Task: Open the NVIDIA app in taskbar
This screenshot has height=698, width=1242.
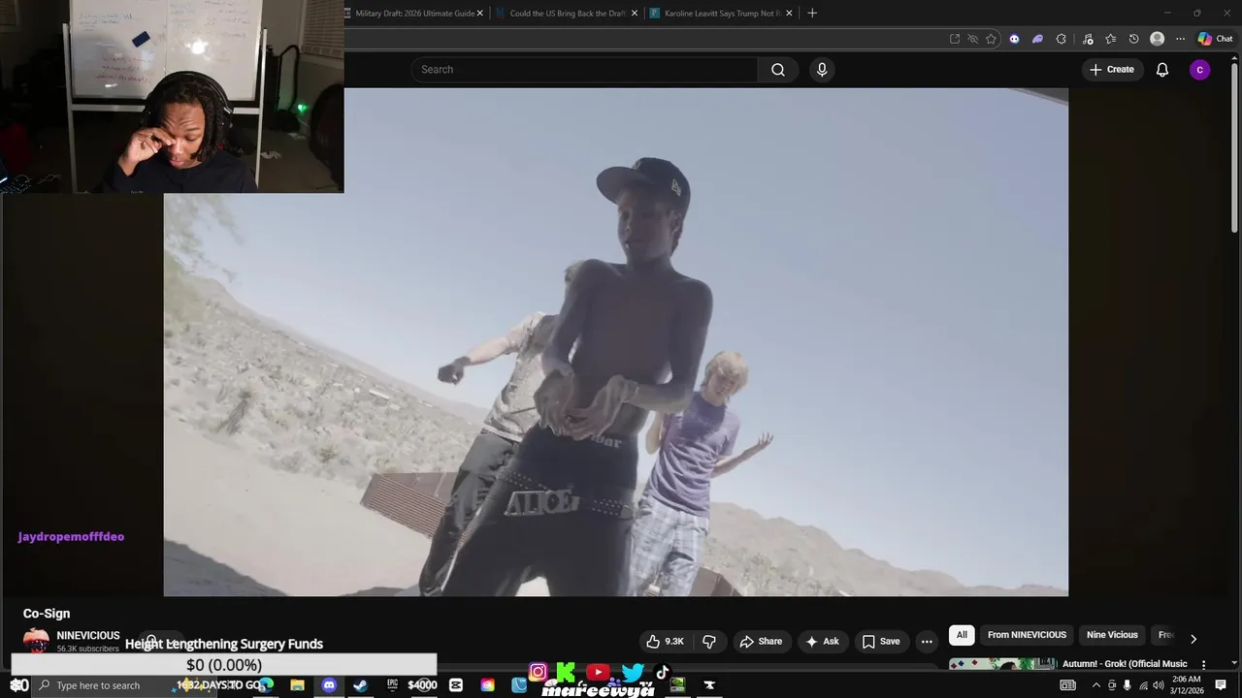Action: click(x=677, y=685)
